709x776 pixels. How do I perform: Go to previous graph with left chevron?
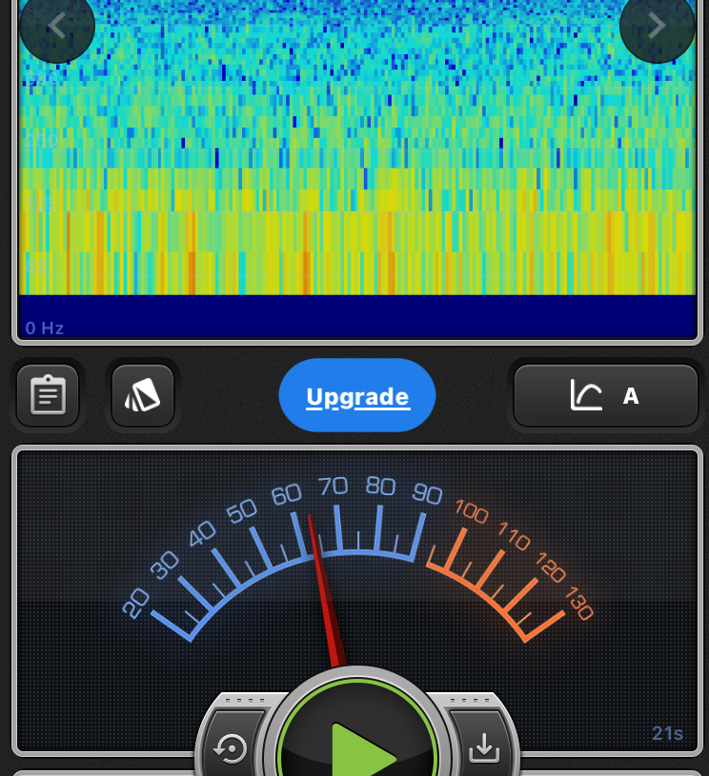[x=56, y=26]
